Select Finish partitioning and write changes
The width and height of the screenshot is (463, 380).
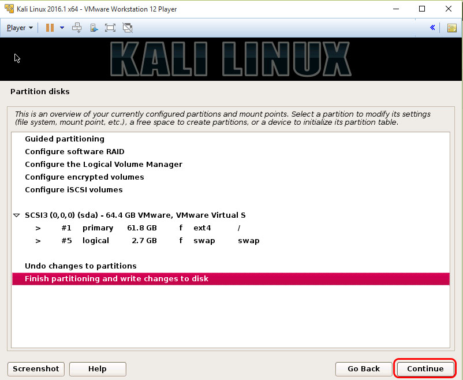point(230,278)
